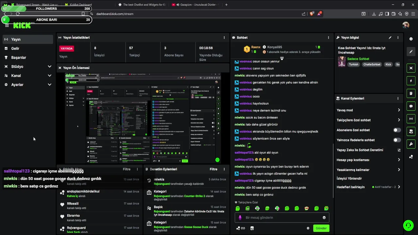Click the address bar showing dashboard.kick.com/stream
The height and width of the screenshot is (235, 418).
pos(196,14)
